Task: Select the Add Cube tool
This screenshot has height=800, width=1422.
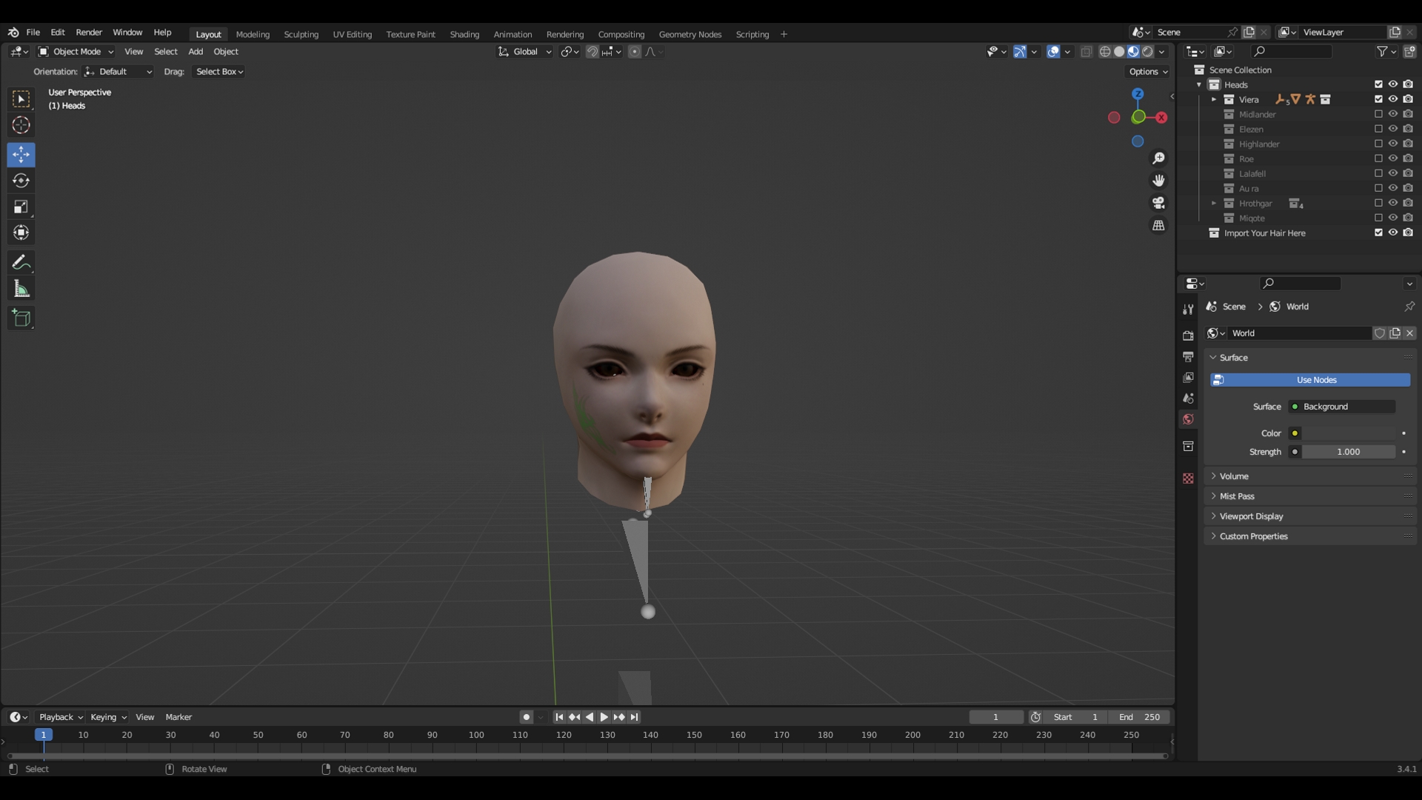Action: click(21, 319)
